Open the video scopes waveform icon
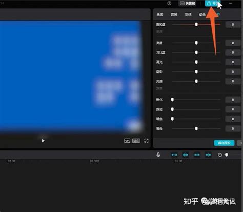 (127, 141)
